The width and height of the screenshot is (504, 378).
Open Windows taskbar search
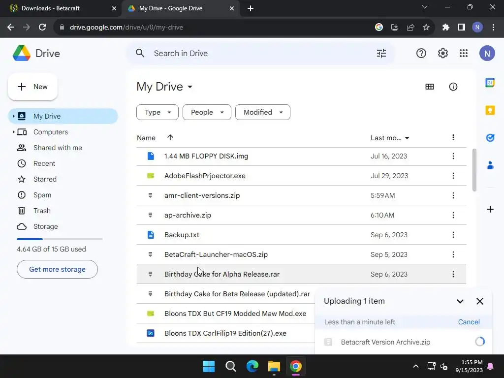click(230, 366)
